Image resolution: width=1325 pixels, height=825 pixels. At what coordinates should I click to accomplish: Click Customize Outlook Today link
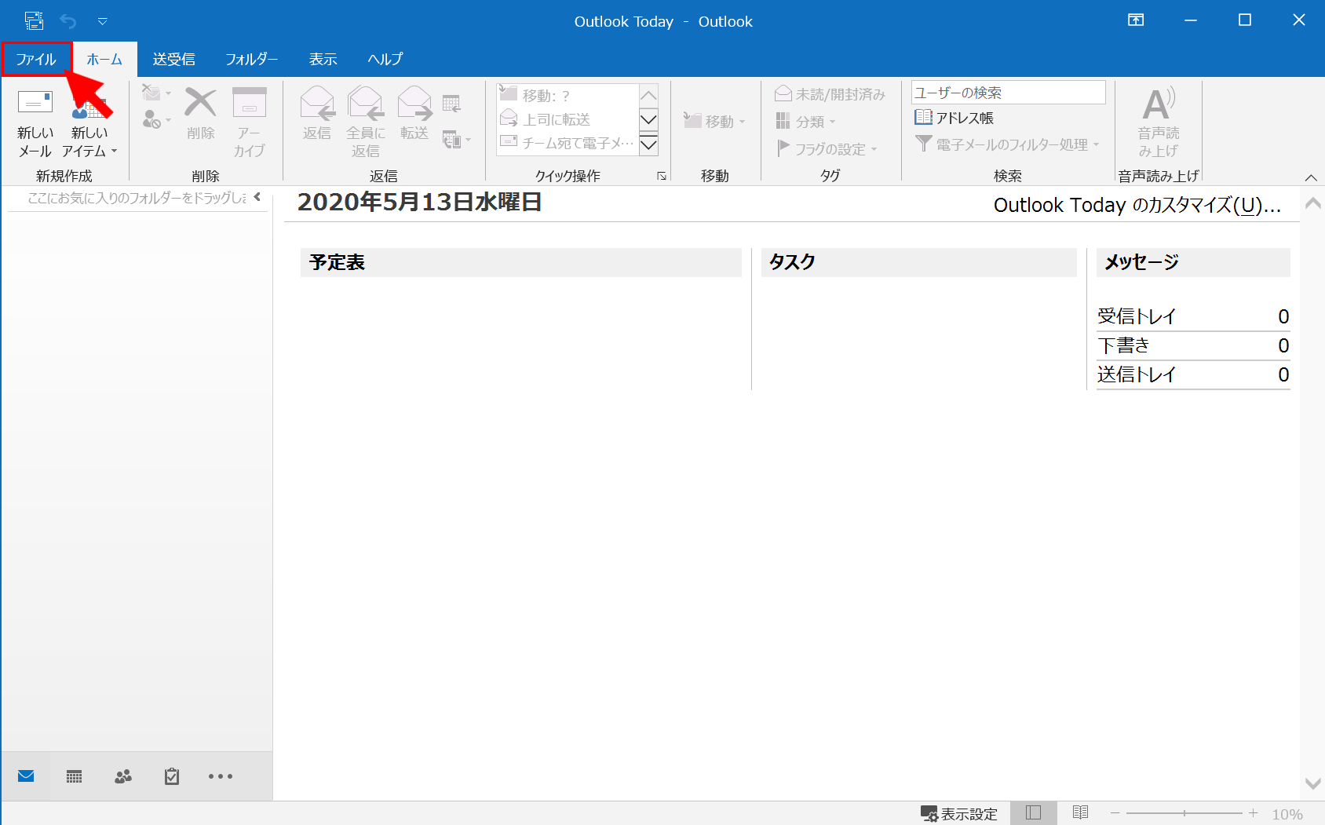point(1136,205)
